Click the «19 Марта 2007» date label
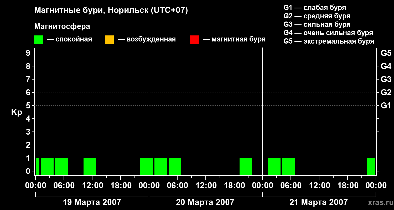The height and width of the screenshot is (210, 394). pyautogui.click(x=92, y=202)
